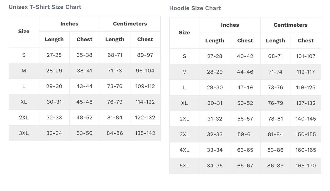Click the T-shirt XL size row label
The height and width of the screenshot is (191, 330).
(24, 102)
